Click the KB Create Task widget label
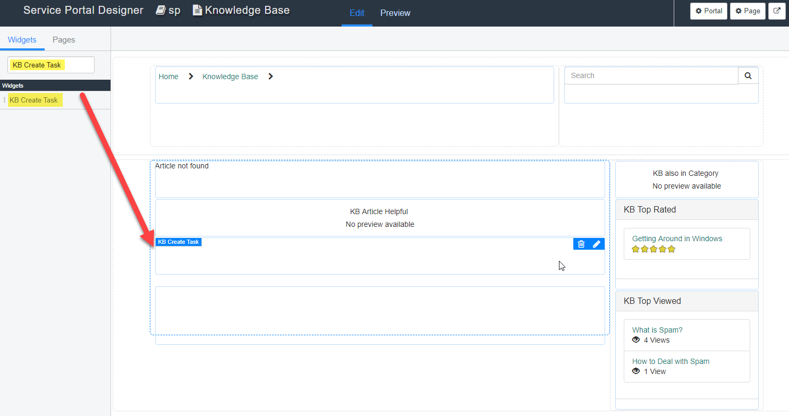Screen dimensions: 789x416 179,242
